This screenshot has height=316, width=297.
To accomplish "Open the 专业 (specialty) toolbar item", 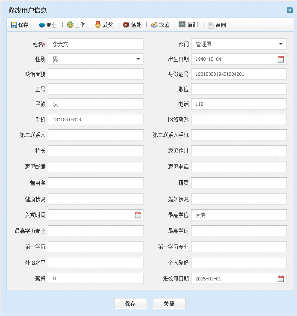I will [x=42, y=25].
